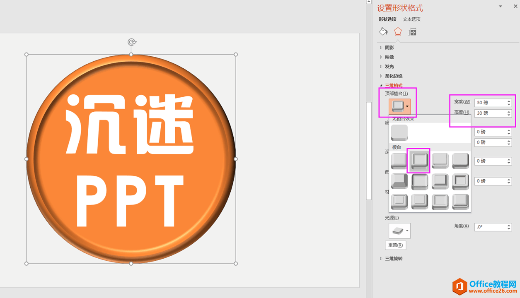Decrease top bevel 高度 with the down arrow
The height and width of the screenshot is (298, 520).
(x=509, y=115)
